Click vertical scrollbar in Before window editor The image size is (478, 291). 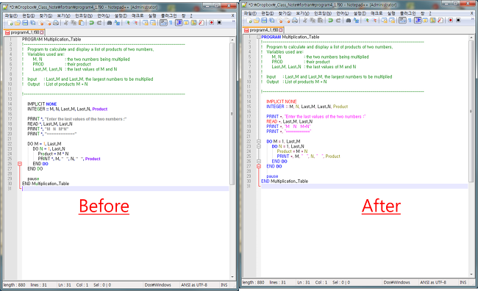pyautogui.click(x=232, y=114)
